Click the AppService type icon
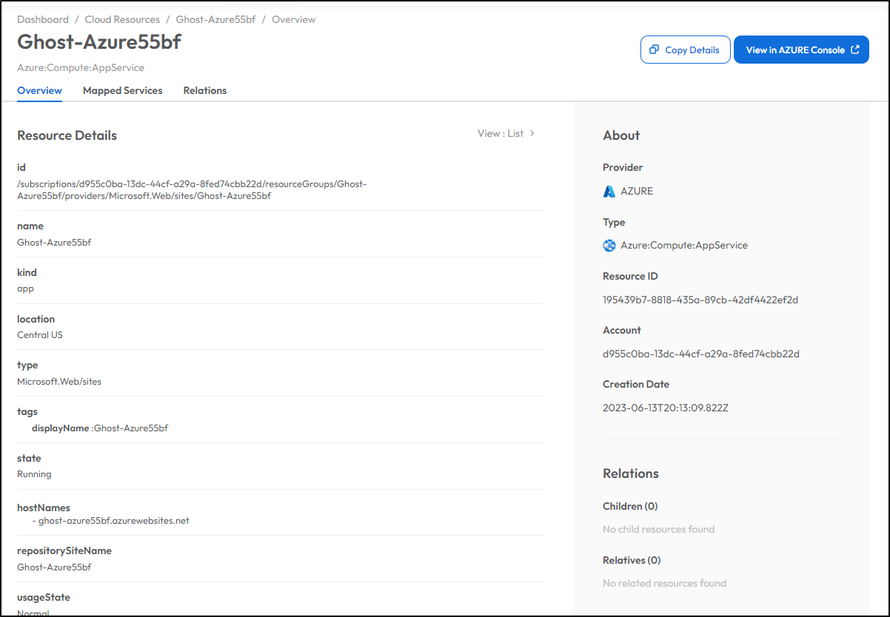The width and height of the screenshot is (890, 617). point(609,245)
